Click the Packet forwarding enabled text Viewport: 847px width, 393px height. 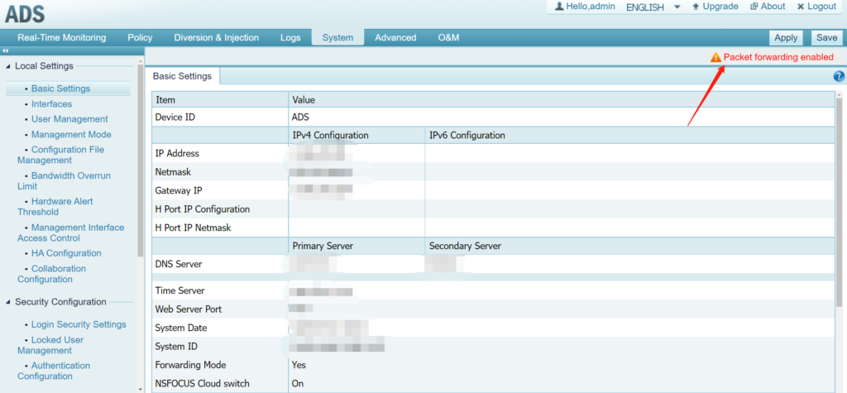pyautogui.click(x=778, y=57)
